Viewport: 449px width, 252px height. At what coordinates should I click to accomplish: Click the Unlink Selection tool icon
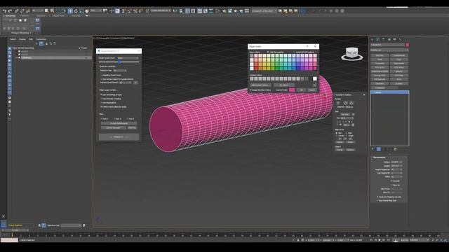click(22, 11)
